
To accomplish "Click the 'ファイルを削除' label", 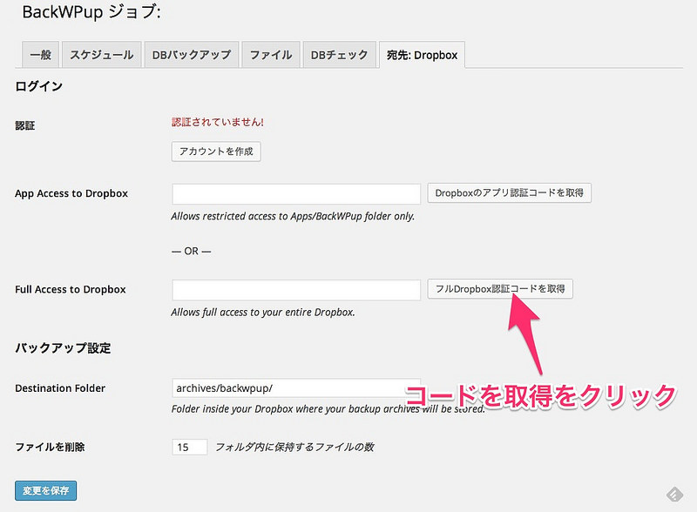I will click(50, 447).
